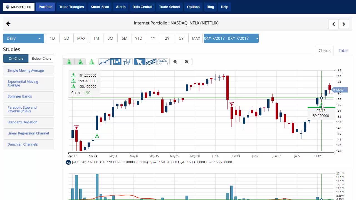
Task: Click red triangle signal near Apr 17
Action: tap(76, 127)
